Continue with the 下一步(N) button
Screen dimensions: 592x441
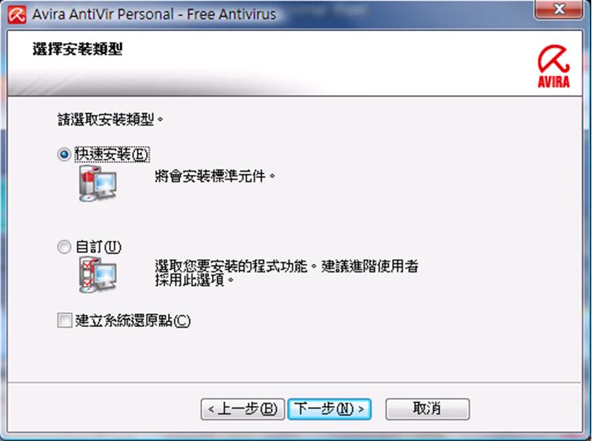pos(329,409)
